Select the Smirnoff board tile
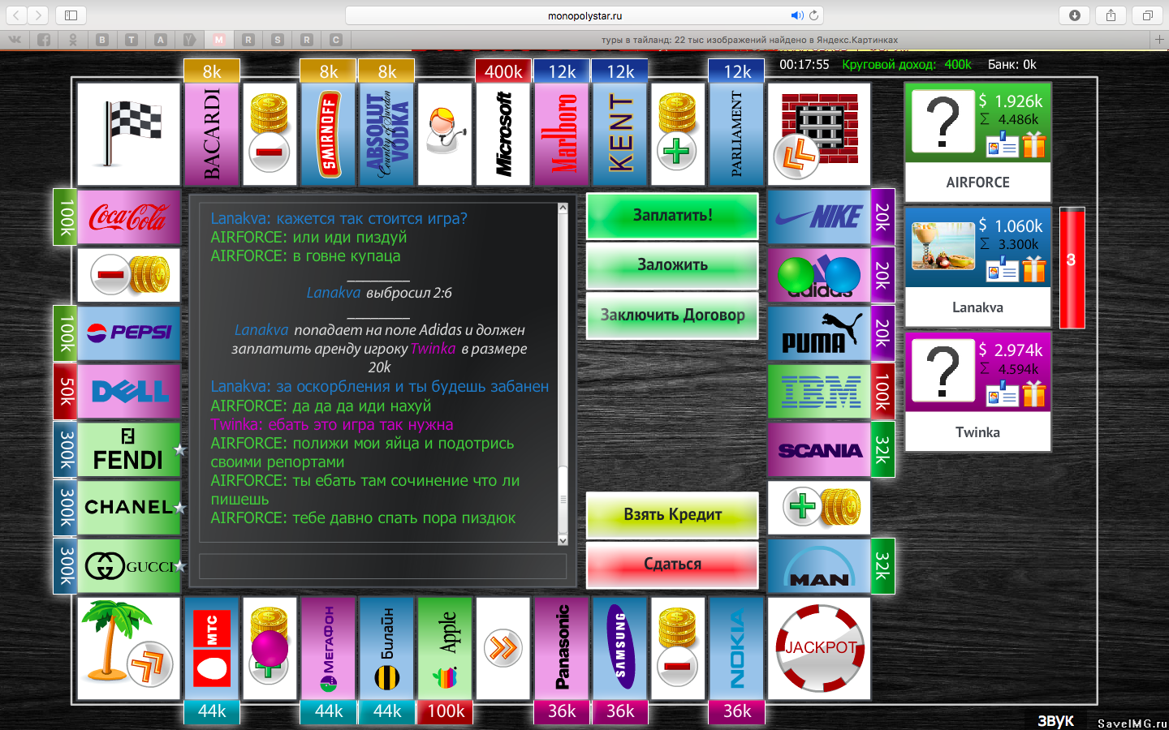Image resolution: width=1169 pixels, height=730 pixels. (x=329, y=135)
